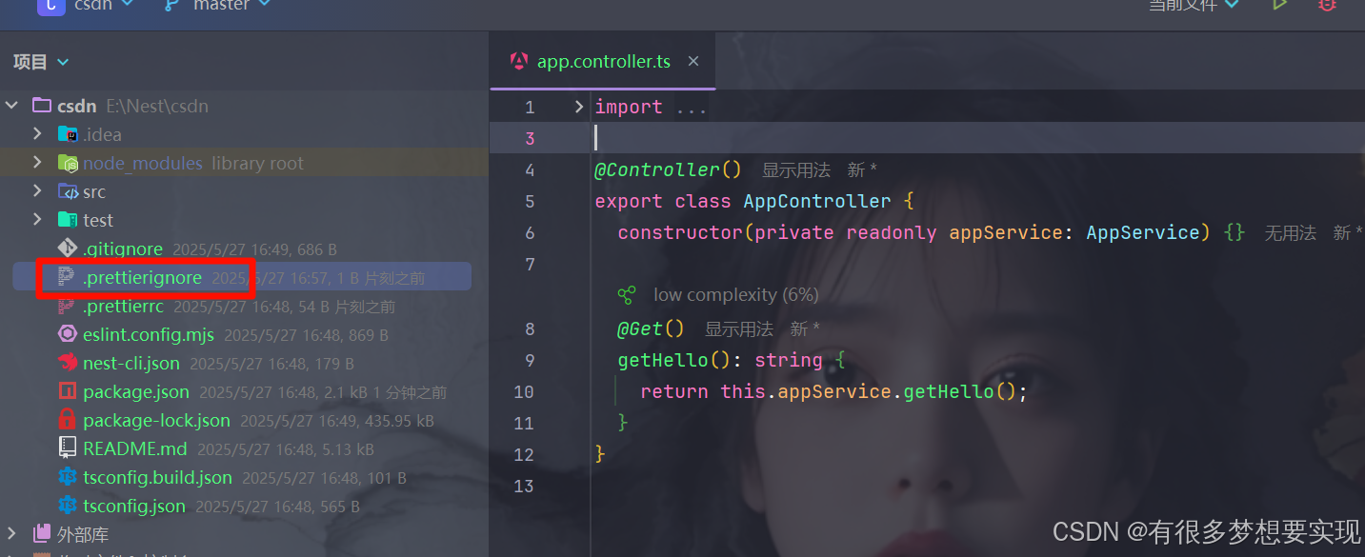Image resolution: width=1365 pixels, height=557 pixels.
Task: Click the csdn root folder icon
Action: (x=42, y=106)
